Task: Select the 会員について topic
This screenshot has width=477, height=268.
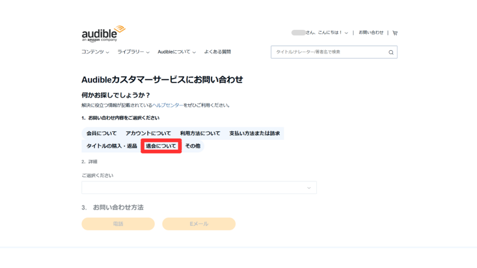Action: click(101, 134)
